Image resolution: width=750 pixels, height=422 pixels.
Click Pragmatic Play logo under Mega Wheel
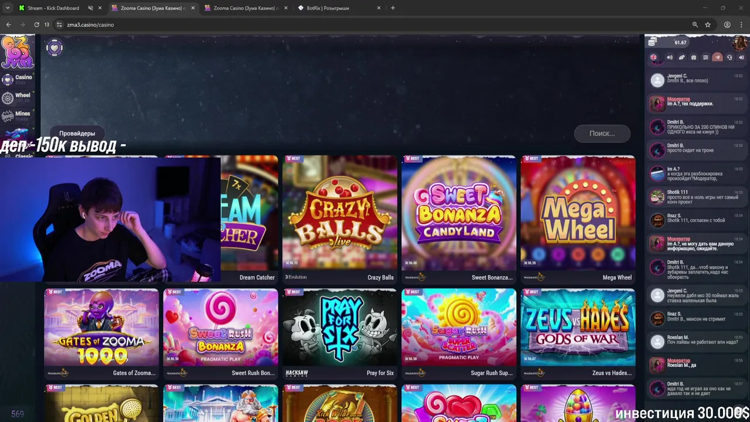pyautogui.click(x=534, y=277)
